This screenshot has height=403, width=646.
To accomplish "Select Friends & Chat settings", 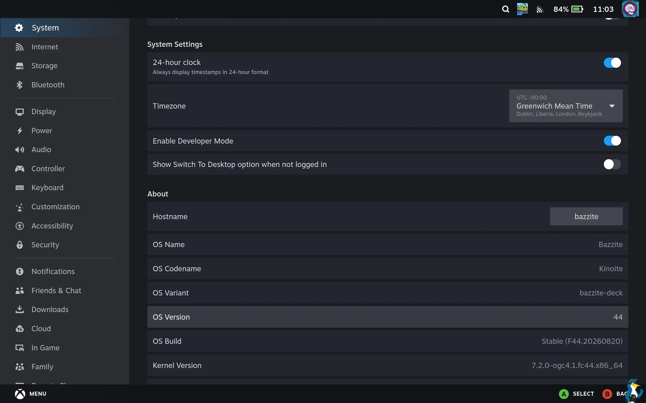I will coord(65,290).
